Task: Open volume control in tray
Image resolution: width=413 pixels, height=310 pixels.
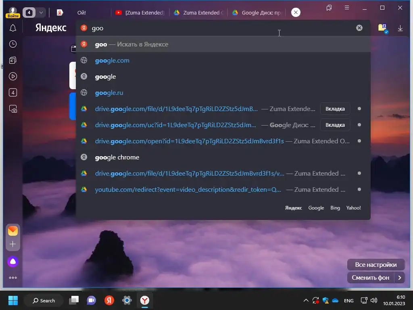Action: pos(373,300)
